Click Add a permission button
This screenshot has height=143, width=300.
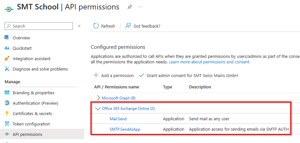point(114,75)
